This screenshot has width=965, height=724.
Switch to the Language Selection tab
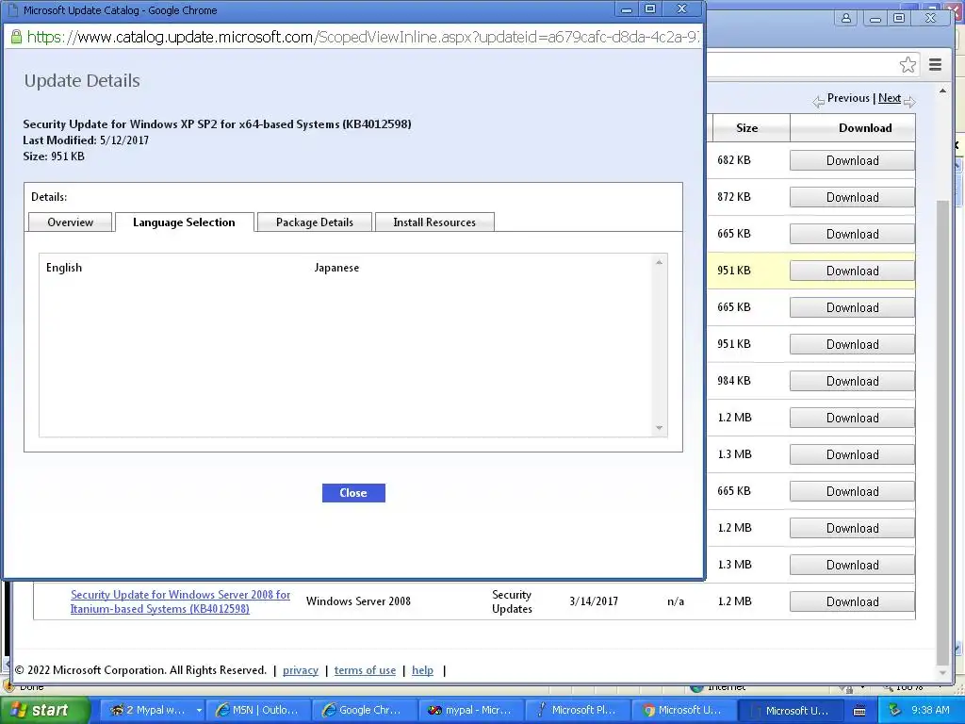click(184, 222)
